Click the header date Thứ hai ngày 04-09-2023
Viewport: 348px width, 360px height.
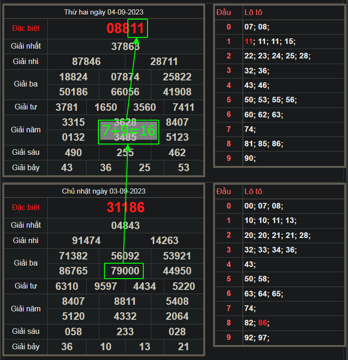pos(104,12)
